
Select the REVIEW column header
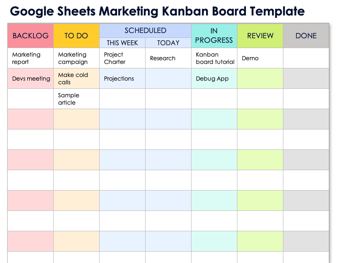[260, 36]
